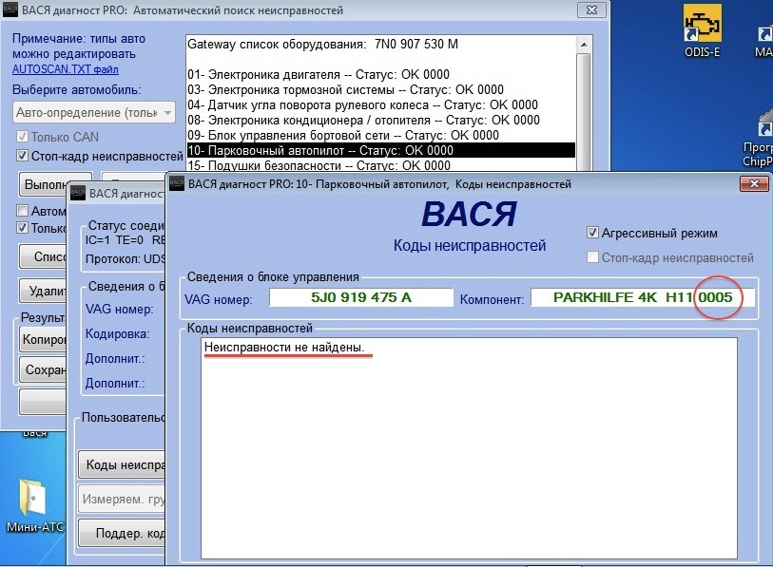Toggle the Агрессивный режим checkbox
Screen dimensions: 773x567
[x=592, y=233]
